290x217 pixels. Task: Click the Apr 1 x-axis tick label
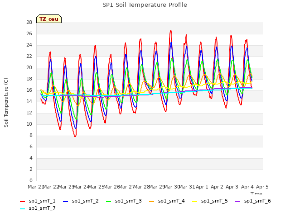pos(202,187)
